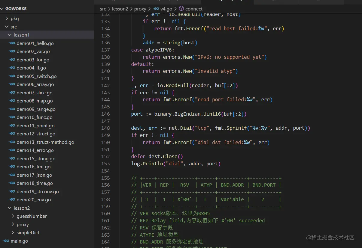Screen dimensions: 362x248
Task: Click the "IPv6: no supported yet" string
Action: [229, 57]
